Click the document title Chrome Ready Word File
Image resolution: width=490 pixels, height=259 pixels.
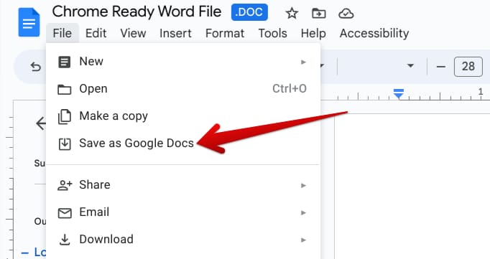[137, 12]
